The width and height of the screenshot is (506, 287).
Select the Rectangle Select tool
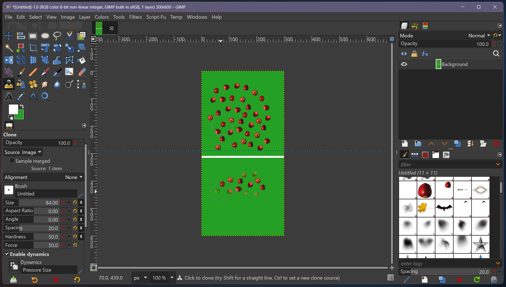pyautogui.click(x=33, y=36)
